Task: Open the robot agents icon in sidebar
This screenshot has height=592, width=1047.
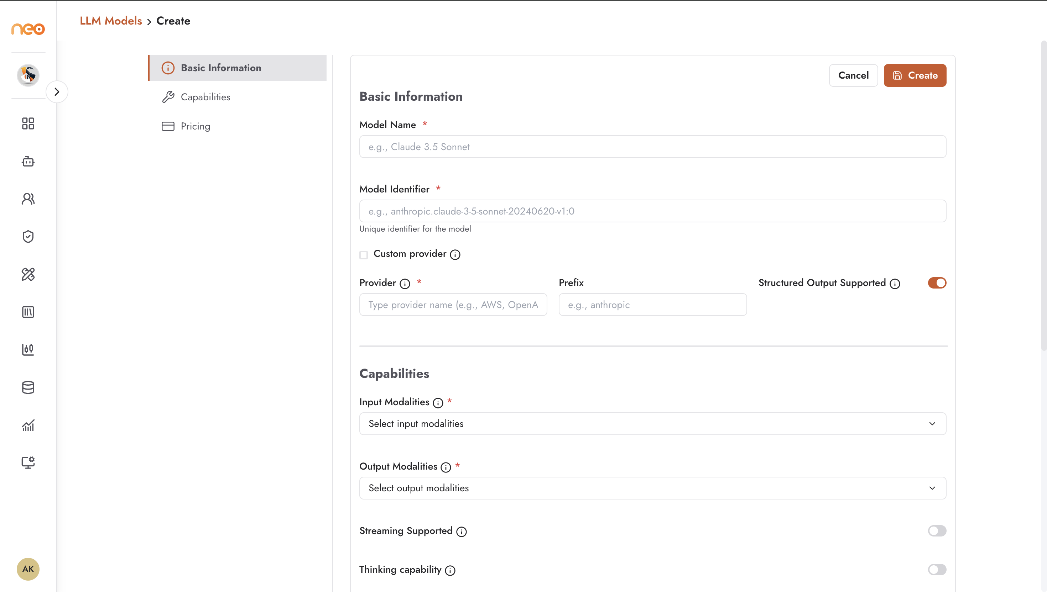Action: click(28, 162)
